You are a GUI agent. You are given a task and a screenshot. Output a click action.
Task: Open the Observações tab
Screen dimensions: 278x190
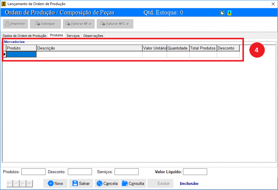pos(93,36)
